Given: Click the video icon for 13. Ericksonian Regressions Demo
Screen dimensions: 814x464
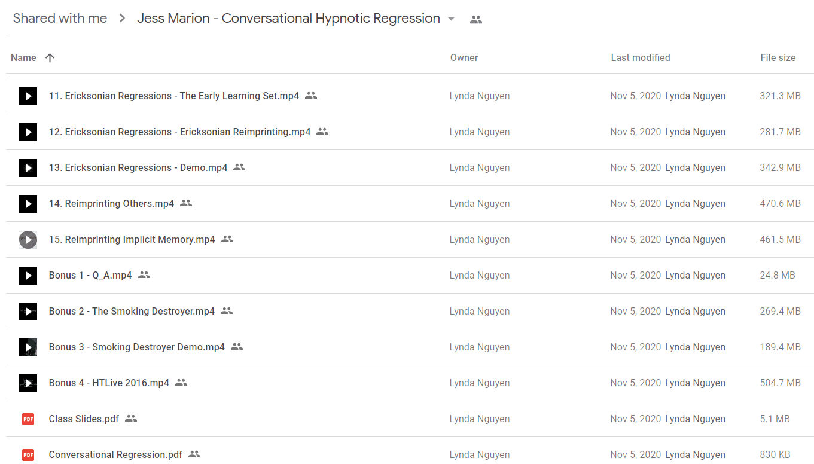Looking at the screenshot, I should pyautogui.click(x=28, y=167).
